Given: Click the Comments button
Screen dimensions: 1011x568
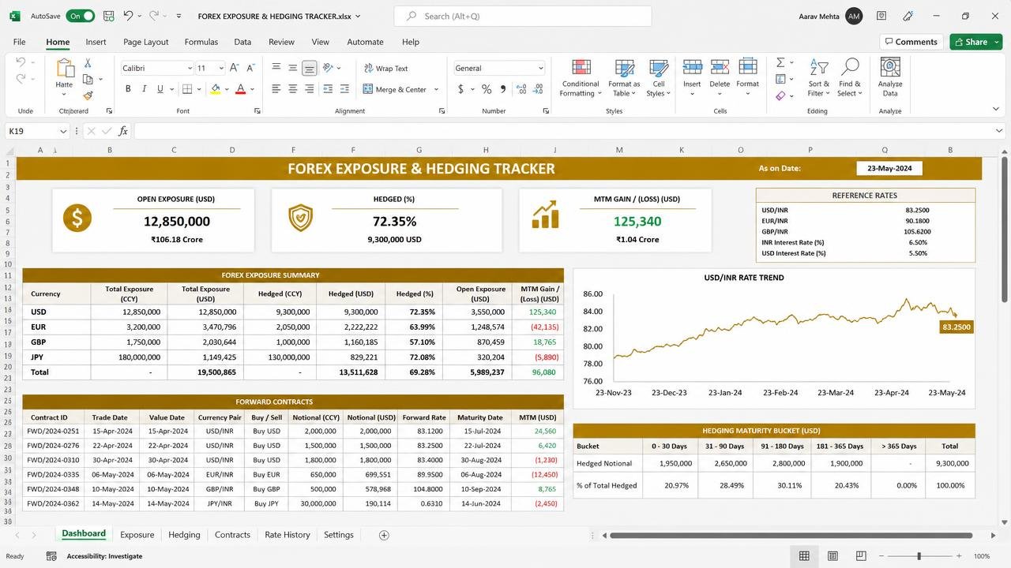Looking at the screenshot, I should point(911,42).
